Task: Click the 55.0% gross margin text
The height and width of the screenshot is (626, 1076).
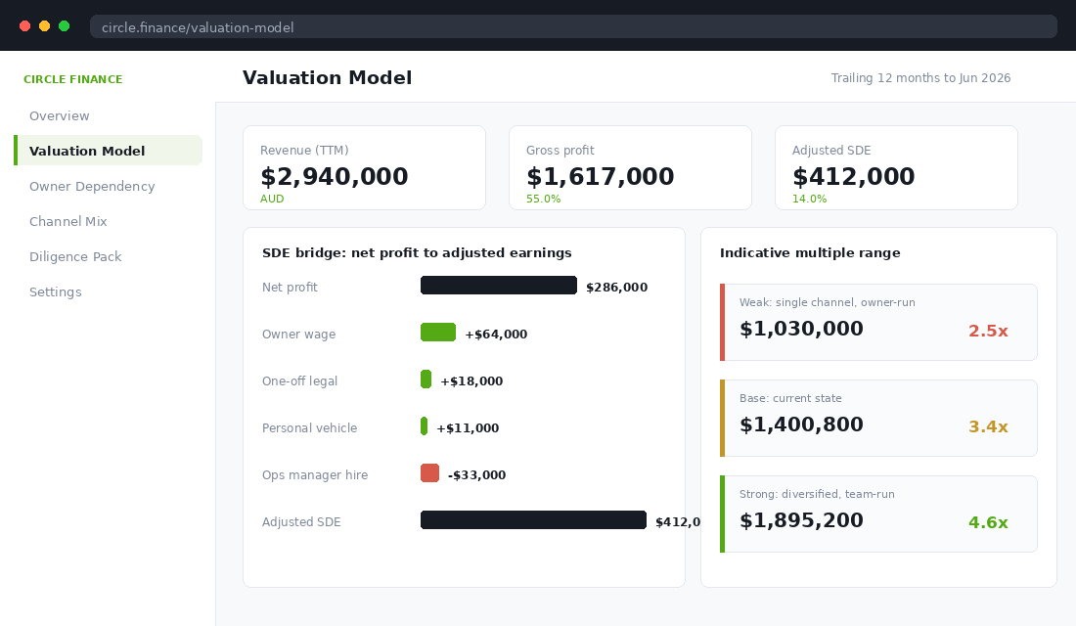Action: coord(544,199)
